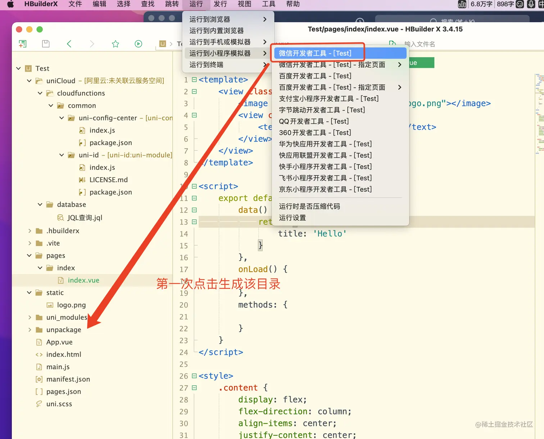The image size is (544, 439).
Task: Click the manifest.json file icon
Action: [39, 379]
